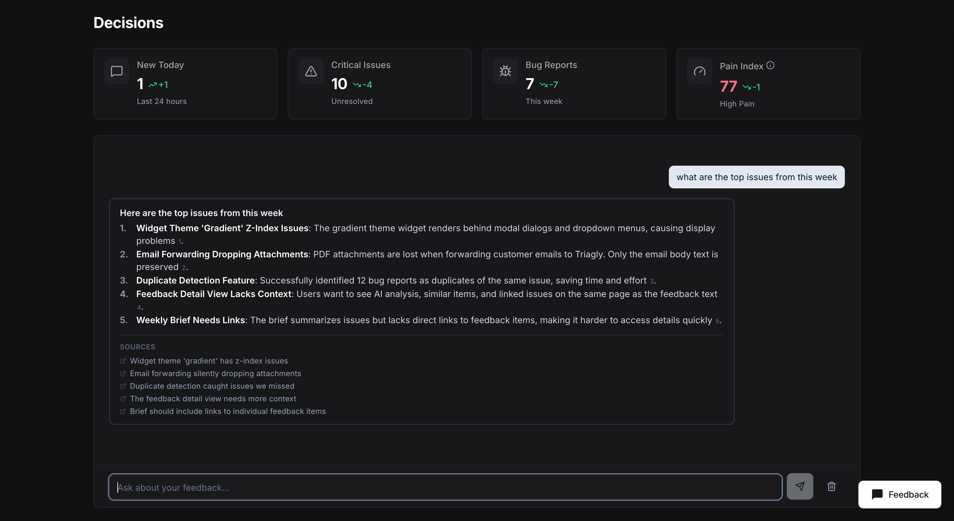The width and height of the screenshot is (954, 521).
Task: Click the New Today chat bubble icon
Action: [x=117, y=71]
